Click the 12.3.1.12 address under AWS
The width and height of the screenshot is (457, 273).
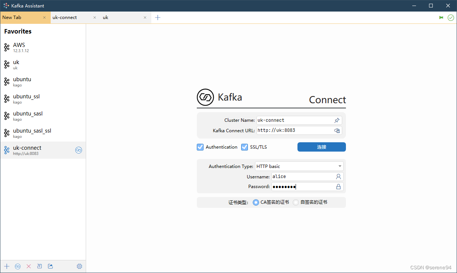(21, 51)
